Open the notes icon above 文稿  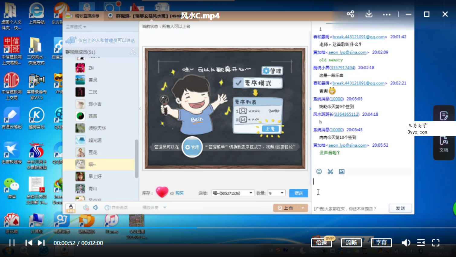pos(444,116)
